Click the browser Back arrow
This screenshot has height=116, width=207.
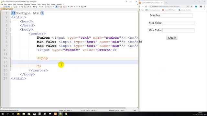click(140, 6)
